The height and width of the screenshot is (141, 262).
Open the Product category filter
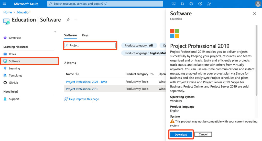click(x=139, y=45)
